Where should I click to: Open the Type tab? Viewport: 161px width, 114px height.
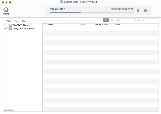pos(16,21)
